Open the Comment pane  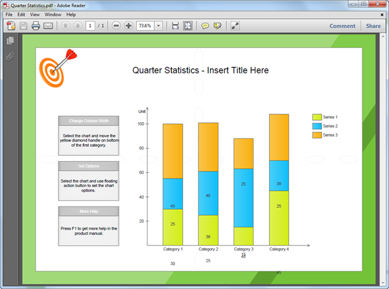342,26
